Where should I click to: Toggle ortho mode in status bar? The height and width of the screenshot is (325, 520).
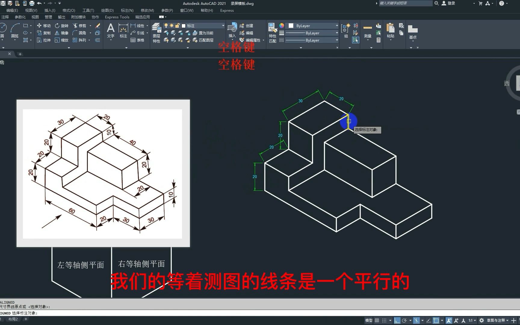coord(397,320)
